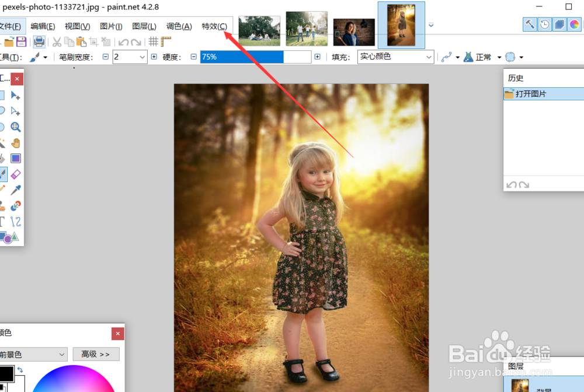584x392 pixels.
Task: Select the Zoom magnifier tool
Action: pos(16,127)
